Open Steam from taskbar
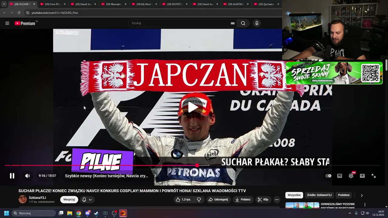Image resolution: width=388 pixels, height=218 pixels. coord(96,213)
